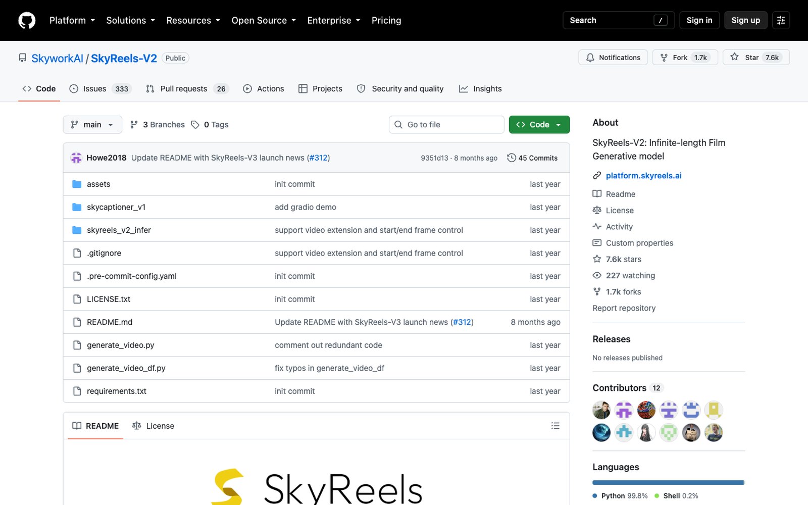Click the skyreels_v2_infer folder icon

[77, 230]
